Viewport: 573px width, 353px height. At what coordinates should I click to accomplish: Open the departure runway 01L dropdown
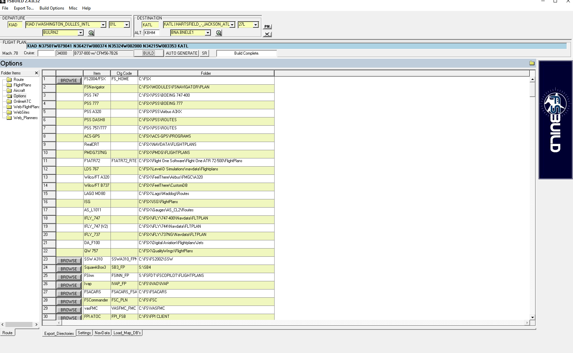pos(127,25)
